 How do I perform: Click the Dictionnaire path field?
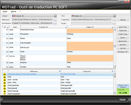coord(32,23)
